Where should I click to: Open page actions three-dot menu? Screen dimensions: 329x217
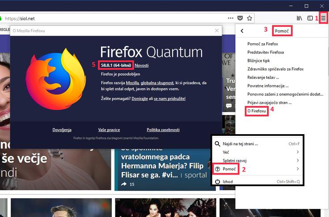(x=231, y=18)
